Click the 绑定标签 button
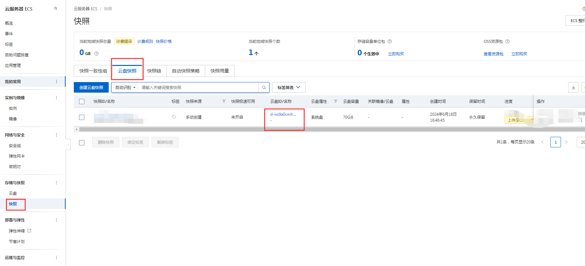 [x=135, y=142]
